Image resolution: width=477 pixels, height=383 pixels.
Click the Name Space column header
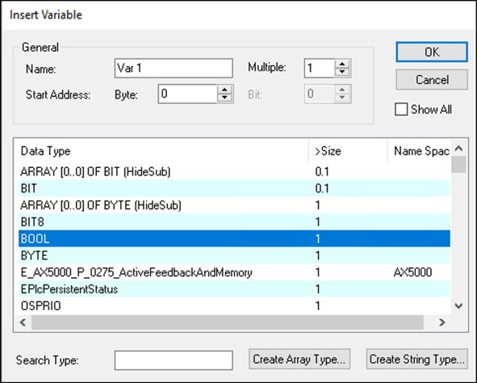(x=420, y=151)
